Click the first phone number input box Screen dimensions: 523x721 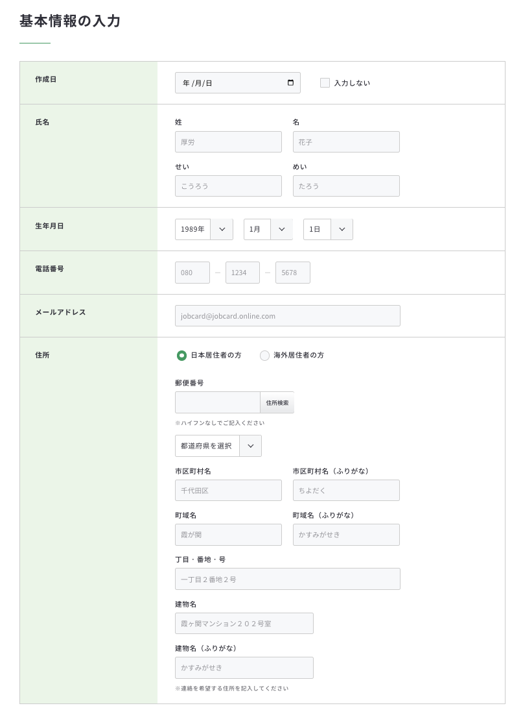192,273
